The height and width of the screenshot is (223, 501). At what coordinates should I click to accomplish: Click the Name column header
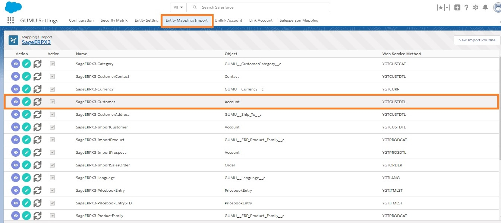tap(81, 54)
